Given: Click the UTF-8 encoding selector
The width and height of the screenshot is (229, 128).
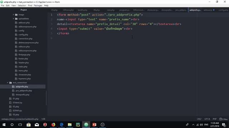Looking at the screenshot, I should click(x=207, y=119).
